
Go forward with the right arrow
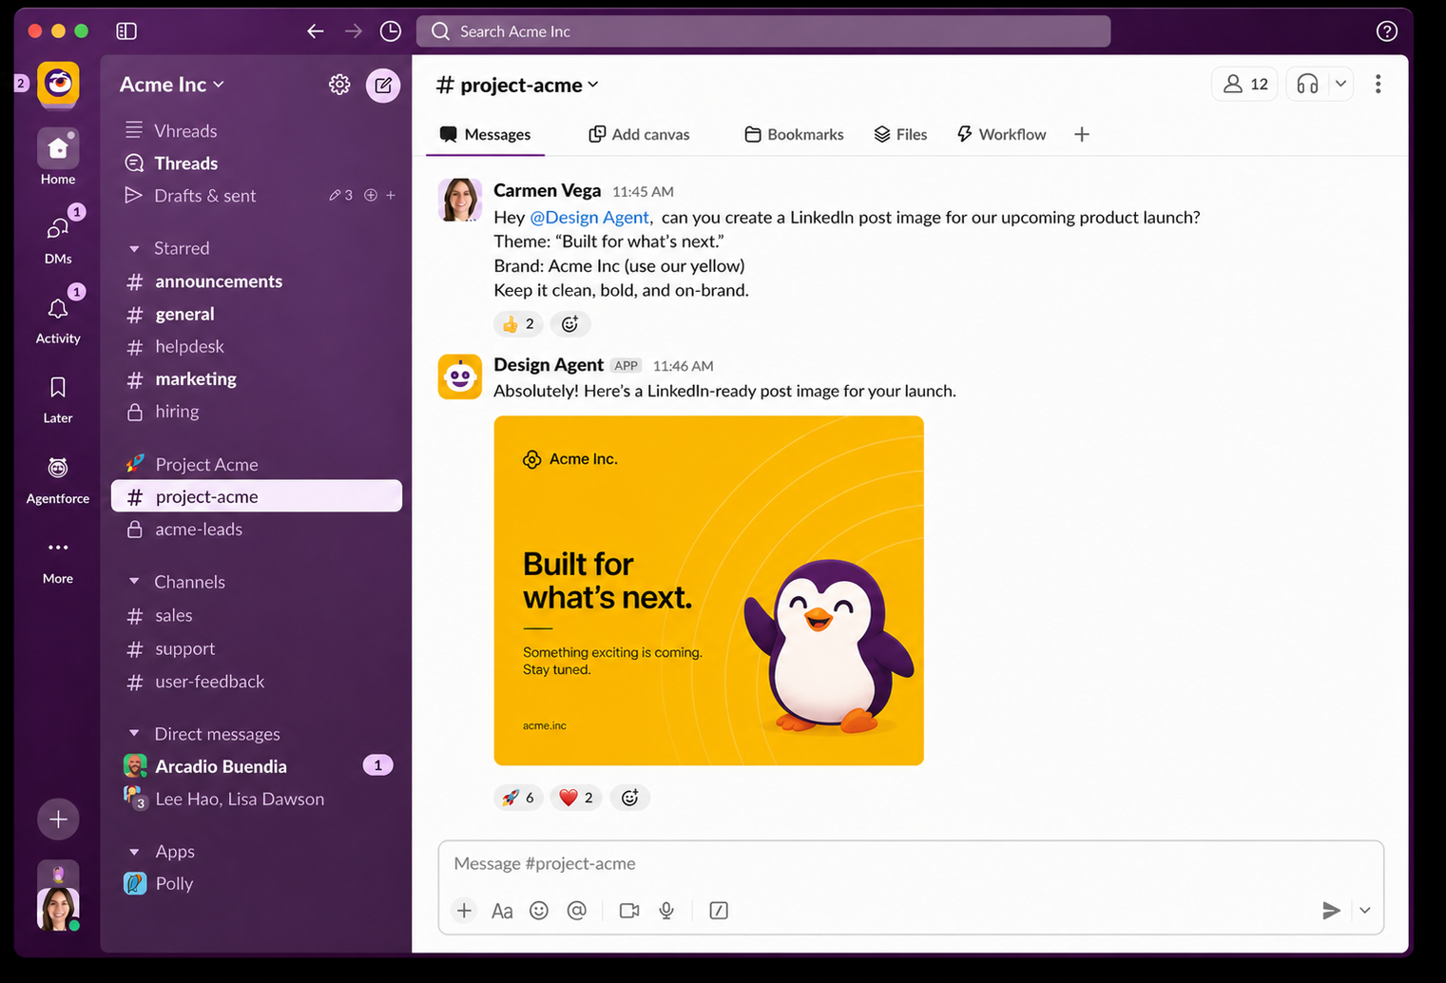click(354, 31)
